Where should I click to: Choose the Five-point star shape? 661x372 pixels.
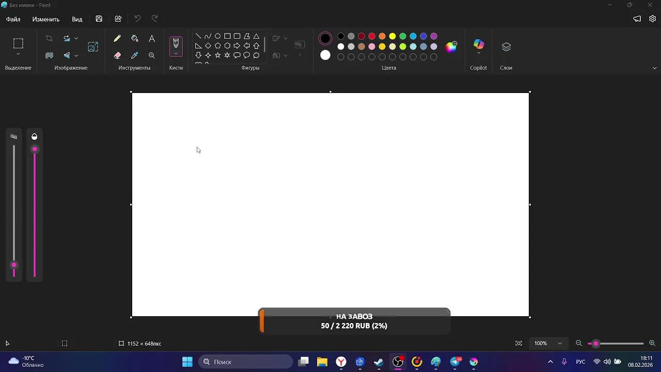[x=217, y=55]
